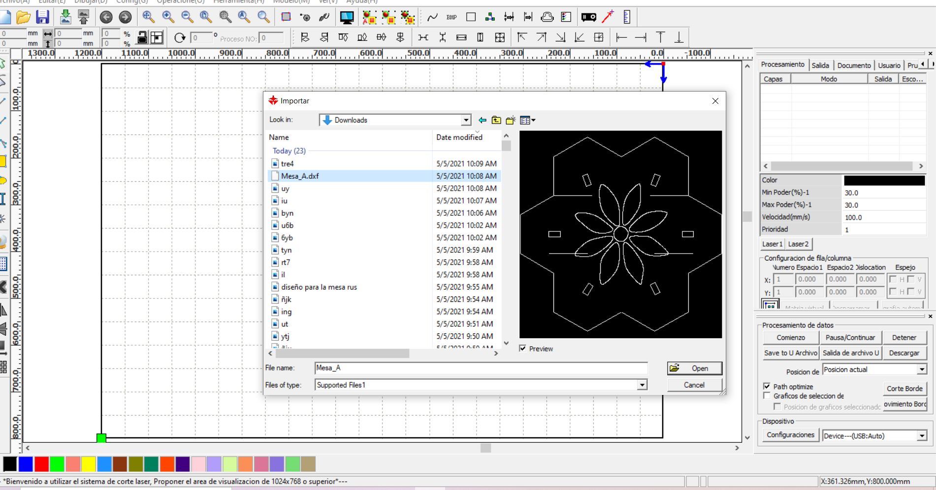
Task: Click the black Color bar in layer properties
Action: [x=884, y=180]
